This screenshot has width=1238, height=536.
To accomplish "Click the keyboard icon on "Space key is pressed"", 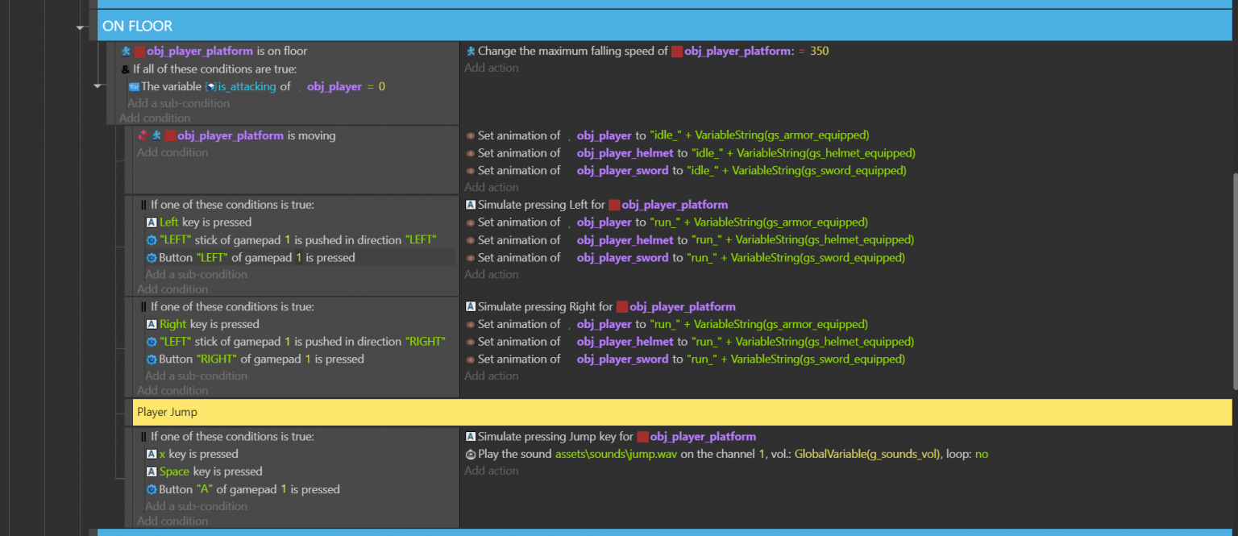I will click(x=152, y=472).
